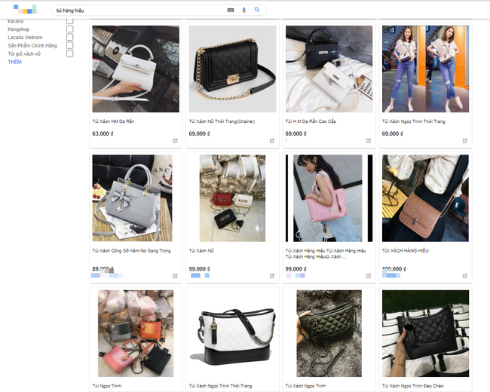This screenshot has height=392, width=490.
Task: Click the Google logo in the header
Action: [x=25, y=10]
